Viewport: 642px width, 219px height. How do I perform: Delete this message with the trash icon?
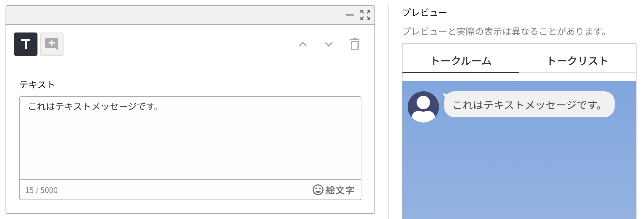[x=355, y=44]
